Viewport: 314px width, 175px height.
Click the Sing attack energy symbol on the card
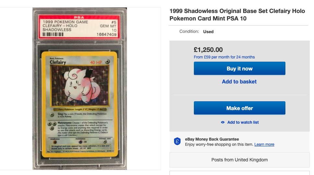[52, 115]
